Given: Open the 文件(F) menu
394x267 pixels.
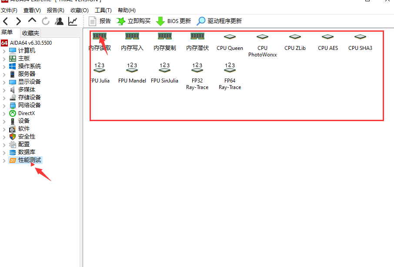Looking at the screenshot, I should [9, 10].
